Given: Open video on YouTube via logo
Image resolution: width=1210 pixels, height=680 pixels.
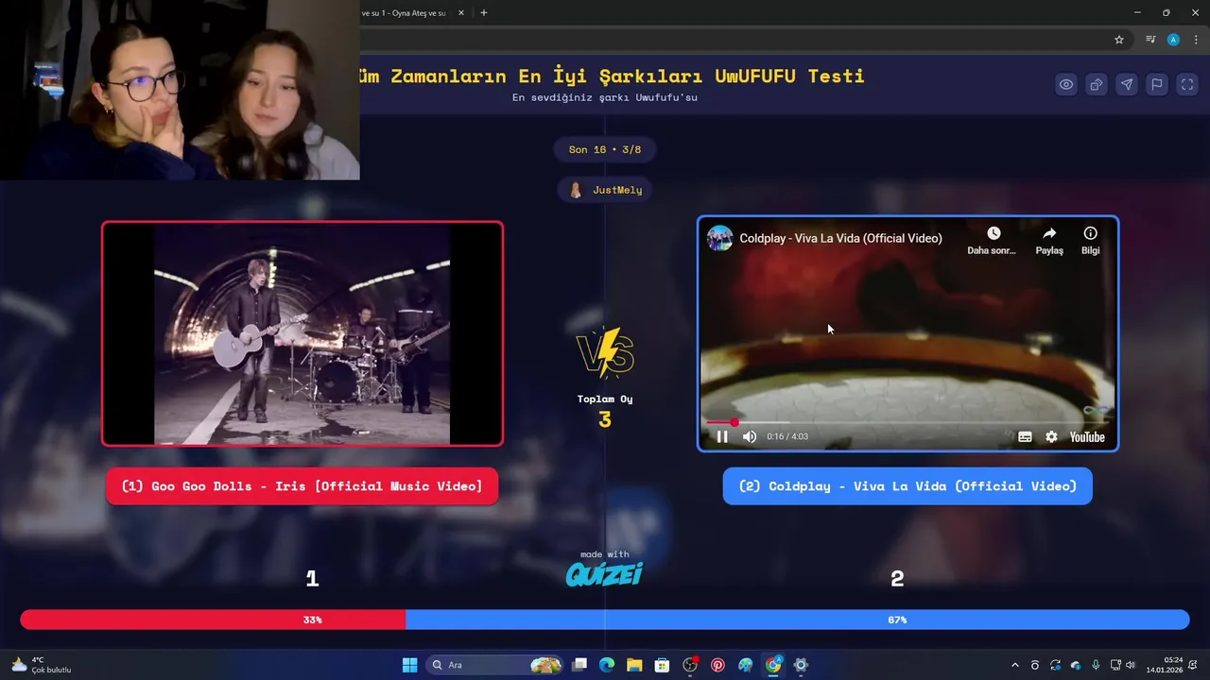Looking at the screenshot, I should (1087, 436).
